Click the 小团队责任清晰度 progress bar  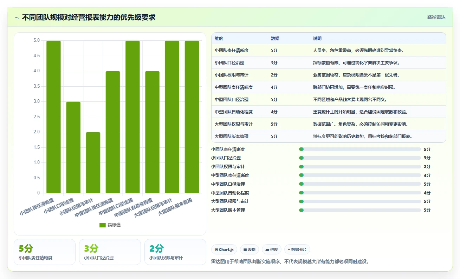(x=360, y=149)
